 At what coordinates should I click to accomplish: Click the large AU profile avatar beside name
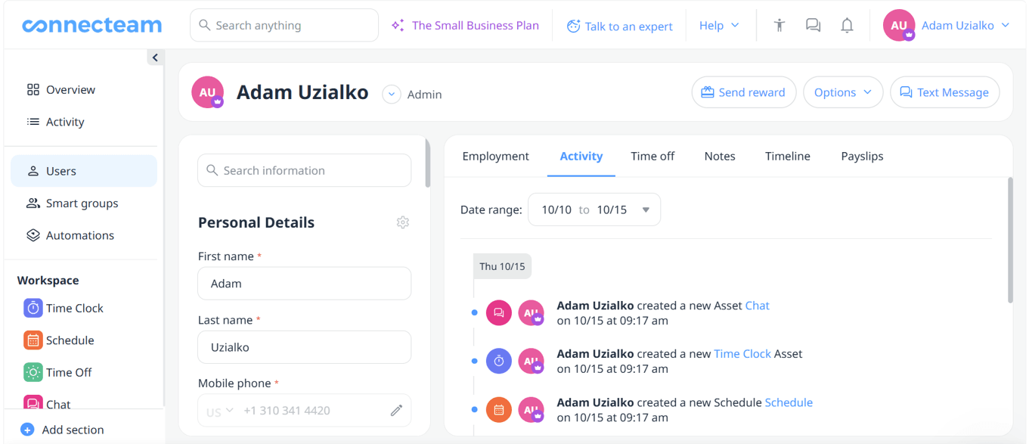point(207,92)
